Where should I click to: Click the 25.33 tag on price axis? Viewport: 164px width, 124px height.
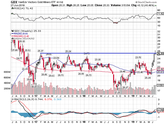coord(160,54)
